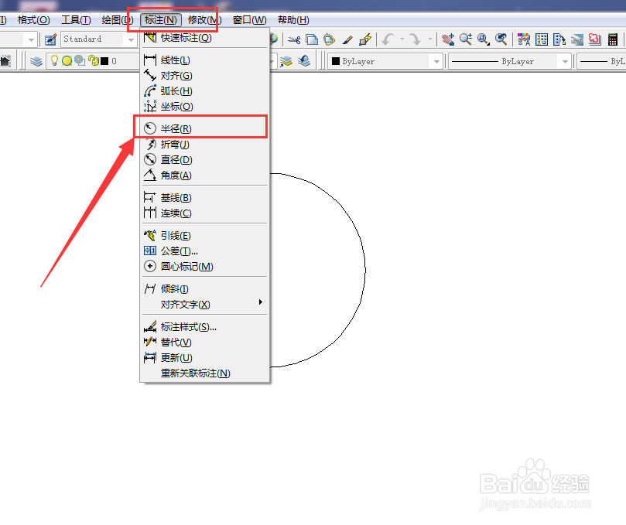Expand the Standard style dropdown
The image size is (626, 525).
tap(131, 39)
